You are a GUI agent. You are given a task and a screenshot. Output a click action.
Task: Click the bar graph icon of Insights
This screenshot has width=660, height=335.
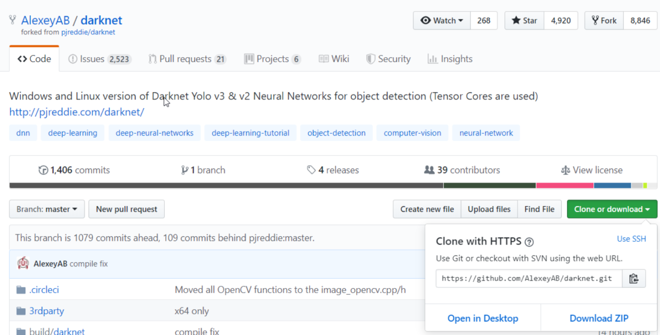(x=432, y=59)
